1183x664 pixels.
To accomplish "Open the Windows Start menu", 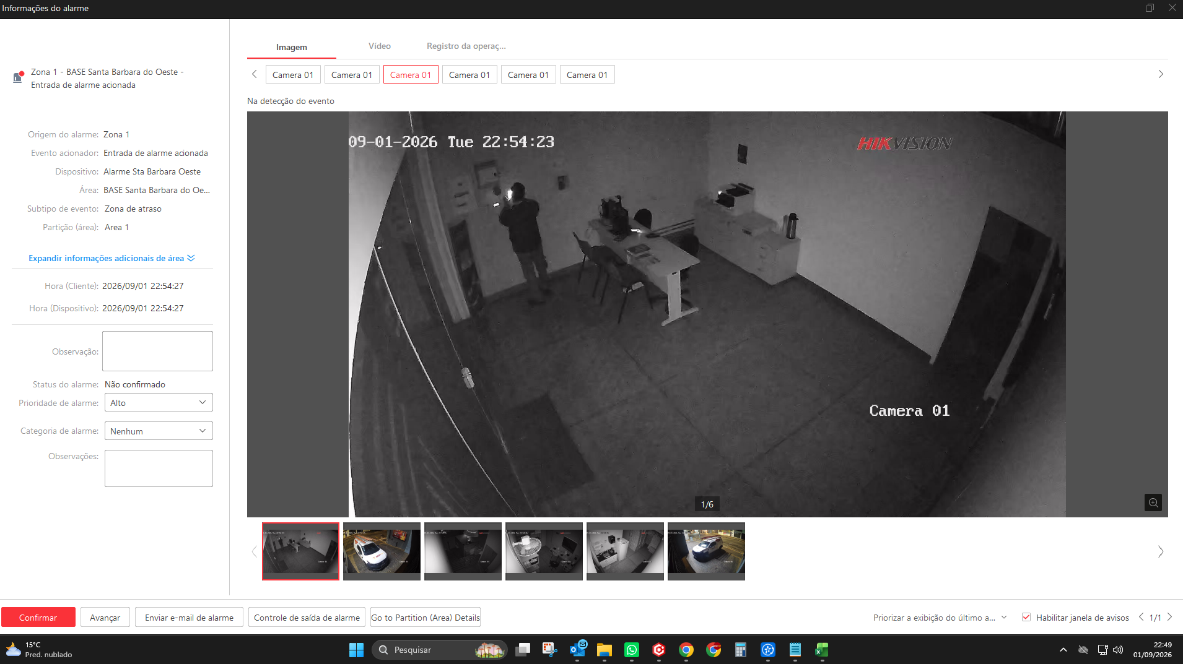I will click(357, 650).
